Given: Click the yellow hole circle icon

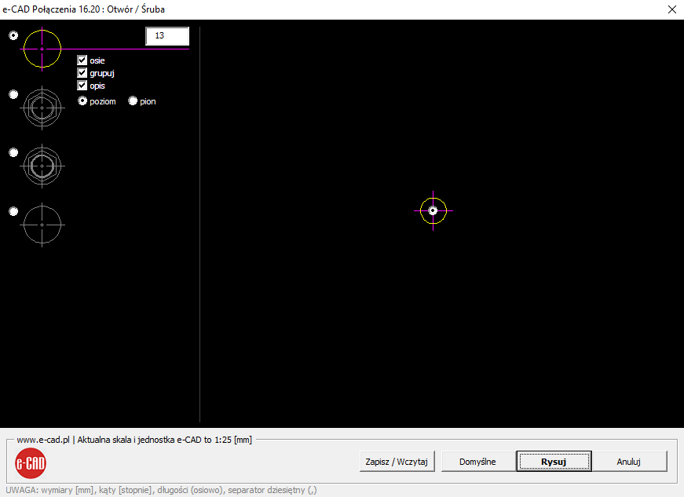Looking at the screenshot, I should [x=42, y=49].
